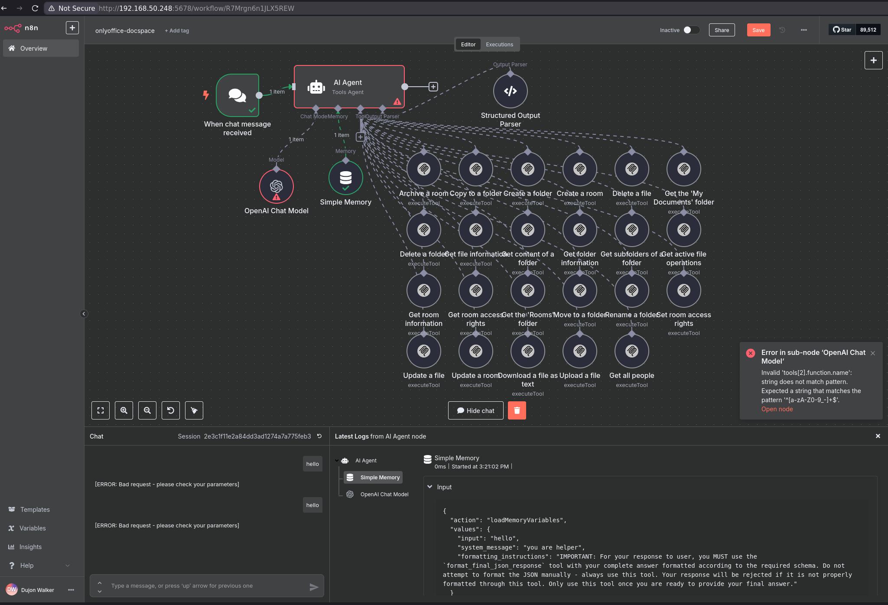Click the Share button

[x=722, y=30]
